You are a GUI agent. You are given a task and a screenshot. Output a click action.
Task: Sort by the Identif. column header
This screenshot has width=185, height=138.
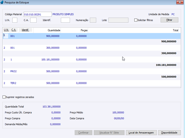coord(25,30)
